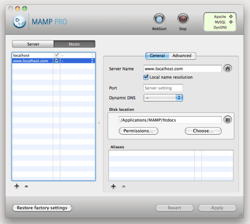Click the window resize grip corner

click(x=240, y=215)
